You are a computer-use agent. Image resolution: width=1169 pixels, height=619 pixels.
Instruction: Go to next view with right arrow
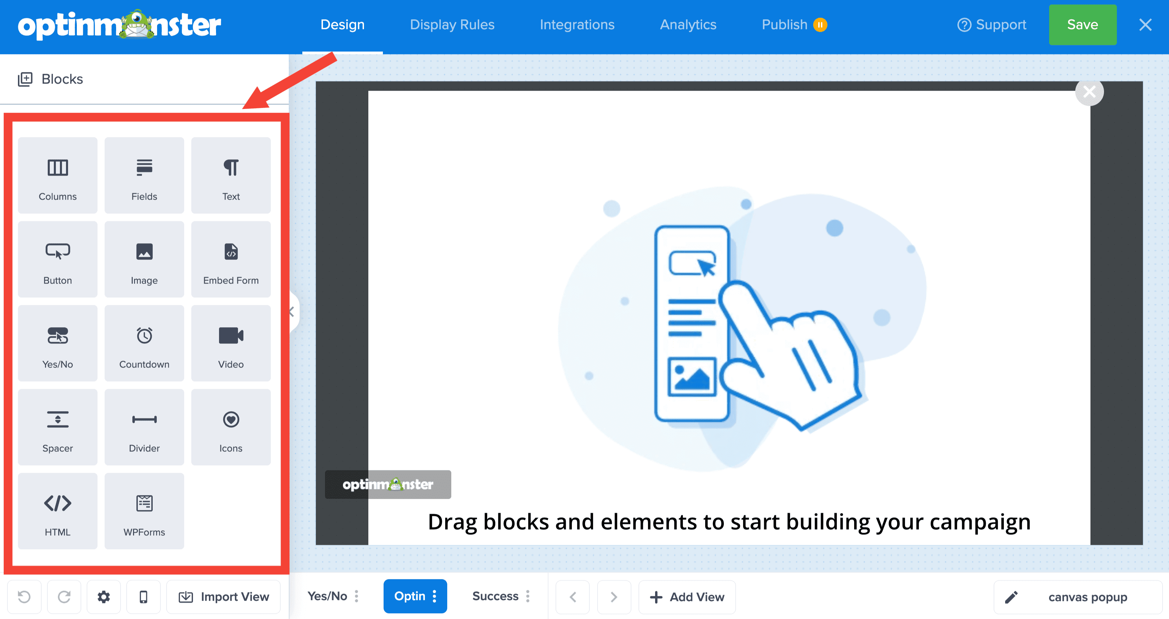pyautogui.click(x=614, y=597)
